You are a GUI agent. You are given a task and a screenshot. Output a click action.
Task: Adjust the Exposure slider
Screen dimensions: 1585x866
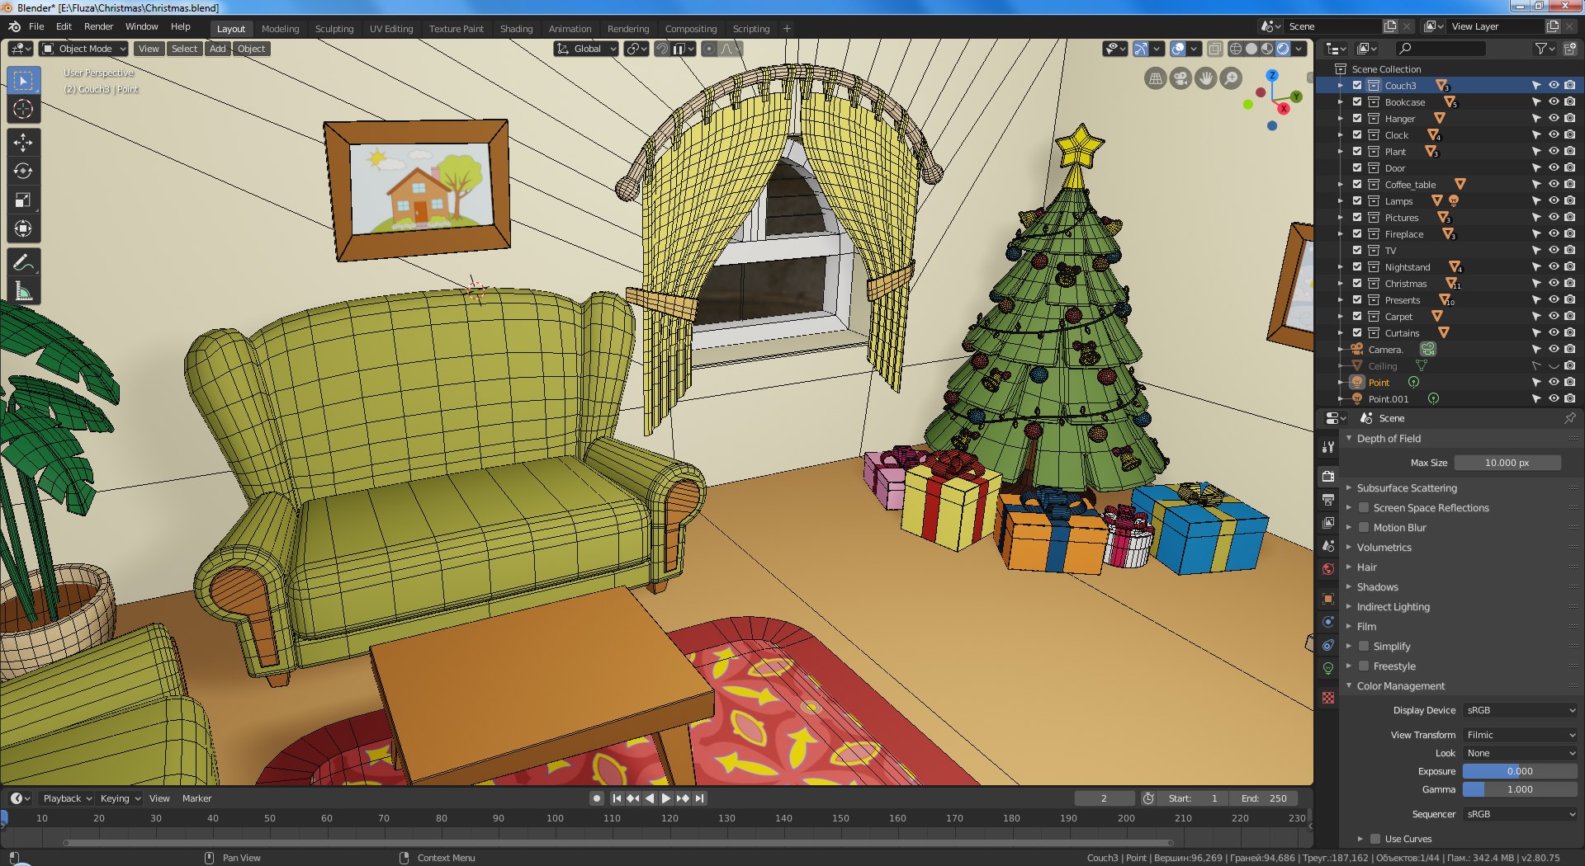click(1520, 771)
